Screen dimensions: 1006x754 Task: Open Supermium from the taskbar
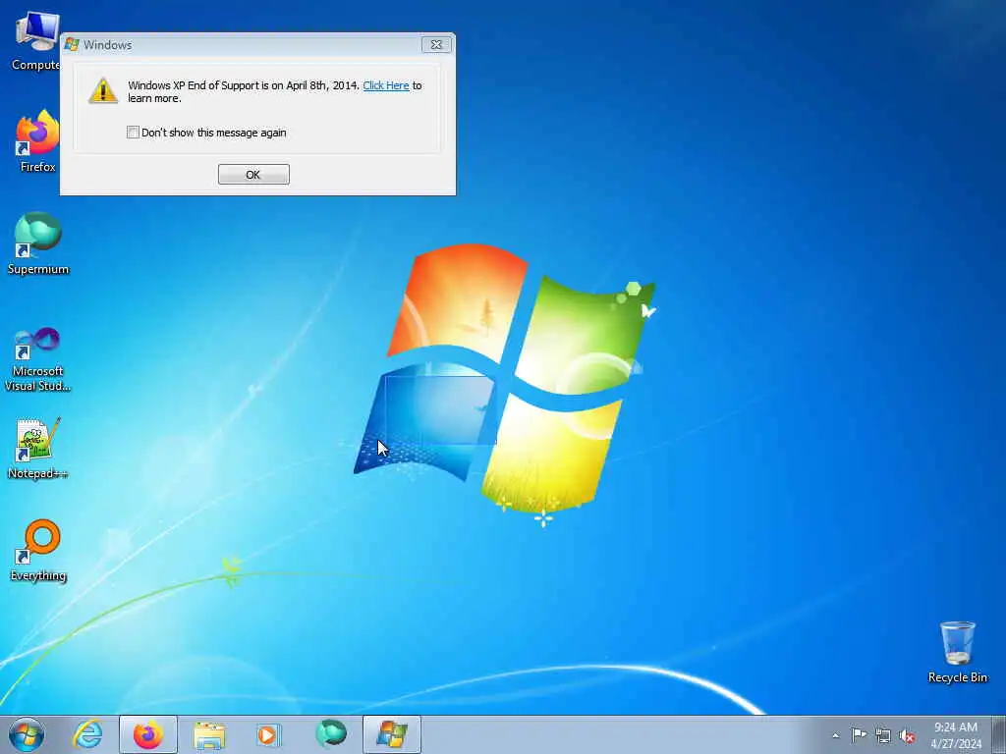pyautogui.click(x=330, y=734)
